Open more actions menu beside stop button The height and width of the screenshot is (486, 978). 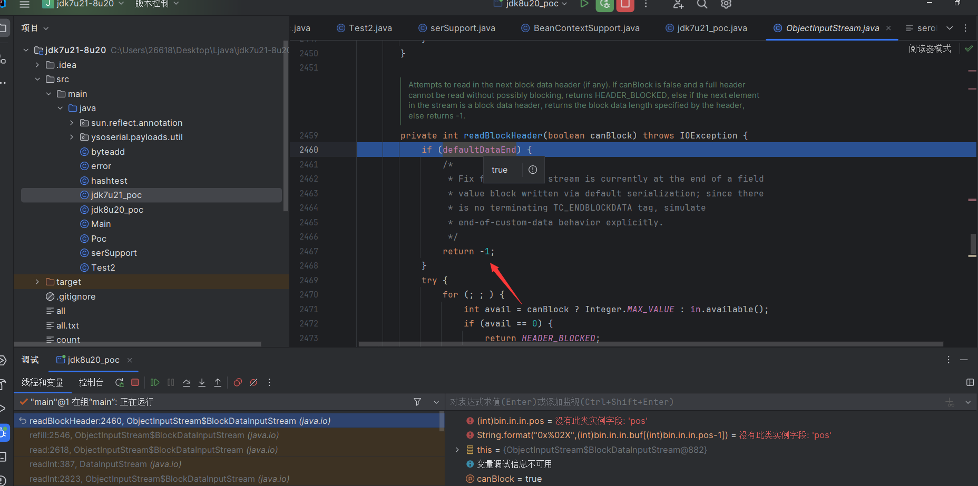(646, 4)
